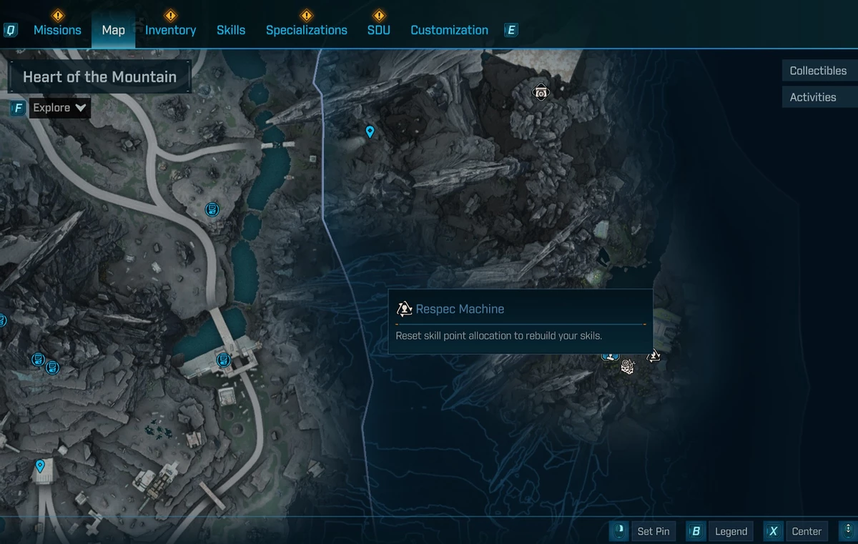The height and width of the screenshot is (544, 858).
Task: Select the lower-right marker of the paired vending icons
Action: (51, 368)
